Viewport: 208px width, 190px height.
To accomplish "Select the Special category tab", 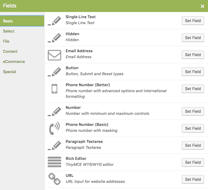I will (10, 72).
